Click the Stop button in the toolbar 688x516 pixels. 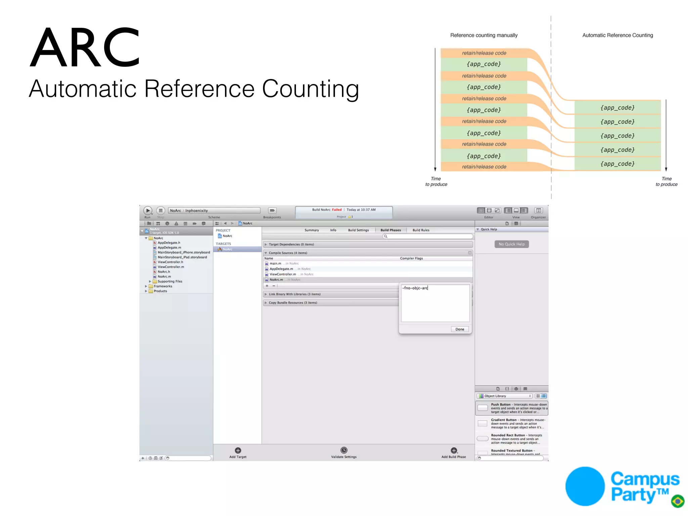click(161, 211)
